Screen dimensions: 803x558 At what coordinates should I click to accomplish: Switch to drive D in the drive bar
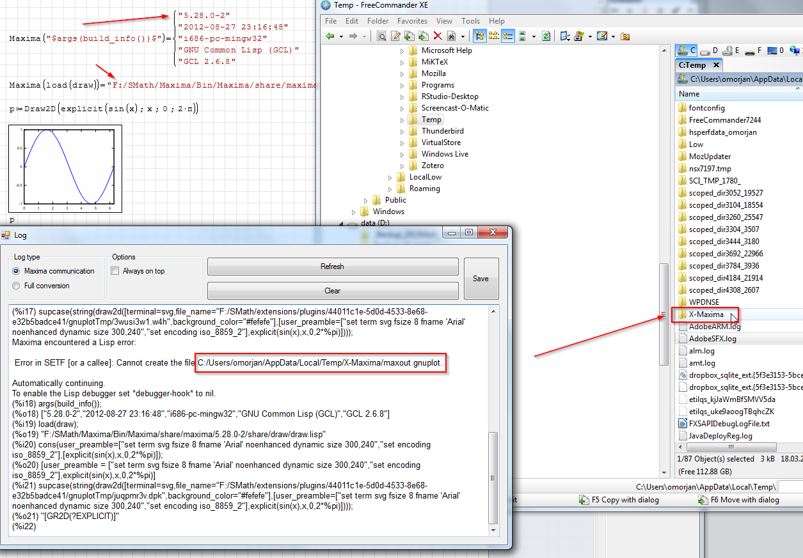pyautogui.click(x=707, y=49)
